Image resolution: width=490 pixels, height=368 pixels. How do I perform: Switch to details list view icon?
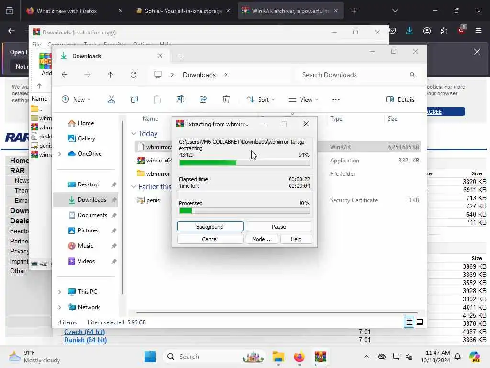pyautogui.click(x=410, y=322)
